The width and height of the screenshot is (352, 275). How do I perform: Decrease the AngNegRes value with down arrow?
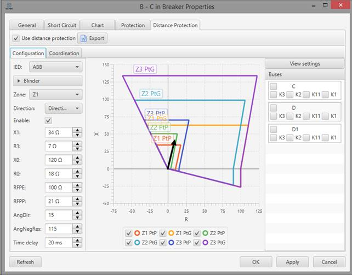(77, 231)
